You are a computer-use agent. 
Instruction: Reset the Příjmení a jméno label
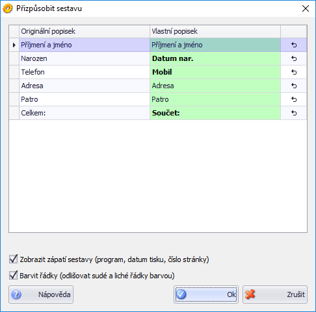(294, 45)
